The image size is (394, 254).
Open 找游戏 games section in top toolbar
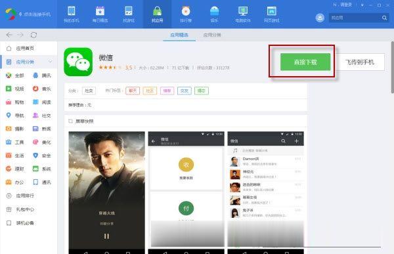(129, 14)
